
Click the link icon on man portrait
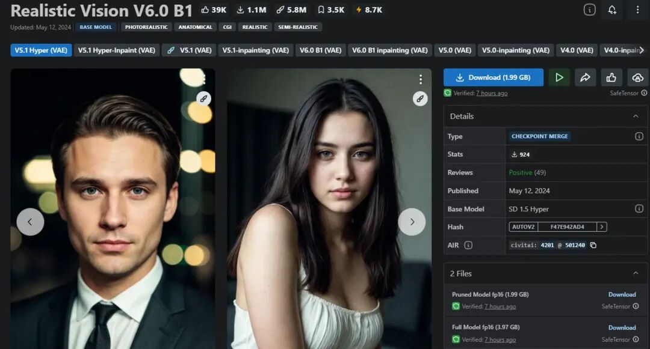(x=203, y=99)
